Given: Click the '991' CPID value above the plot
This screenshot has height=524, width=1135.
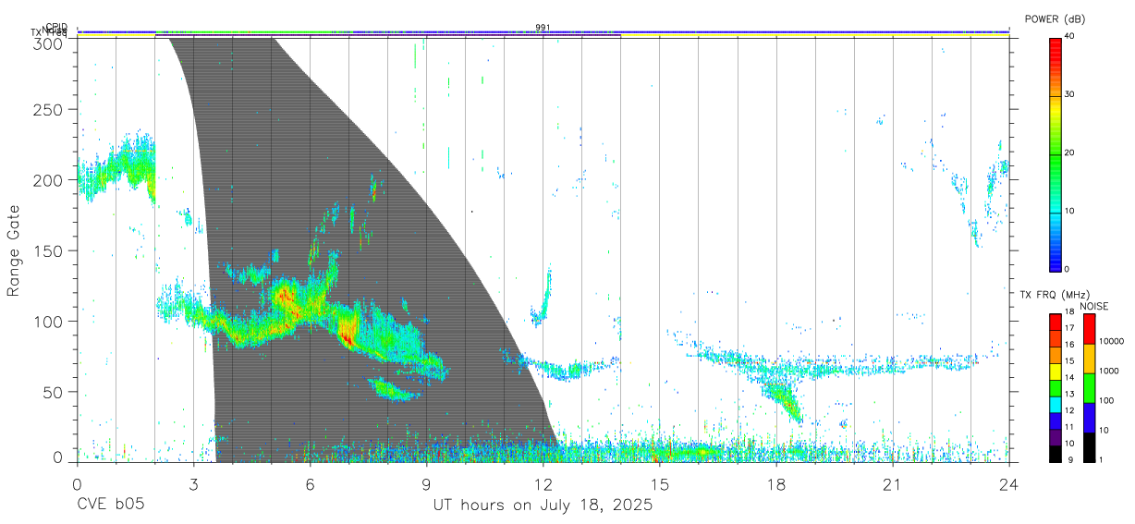Looking at the screenshot, I should 543,28.
